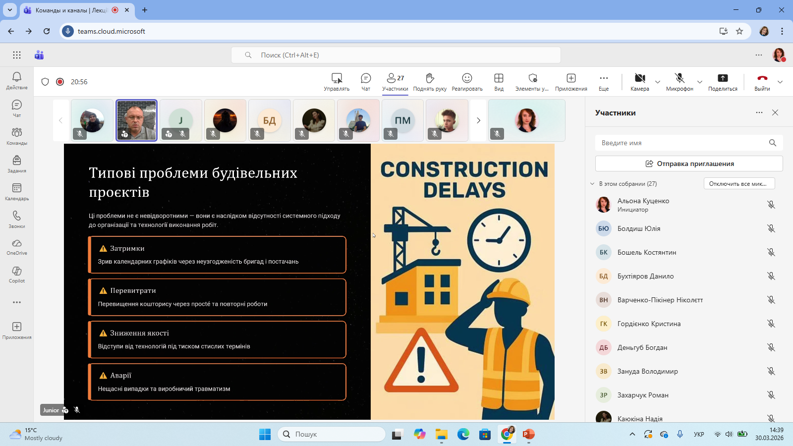Open the Приложения menu in meeting toolbar

[x=571, y=82]
